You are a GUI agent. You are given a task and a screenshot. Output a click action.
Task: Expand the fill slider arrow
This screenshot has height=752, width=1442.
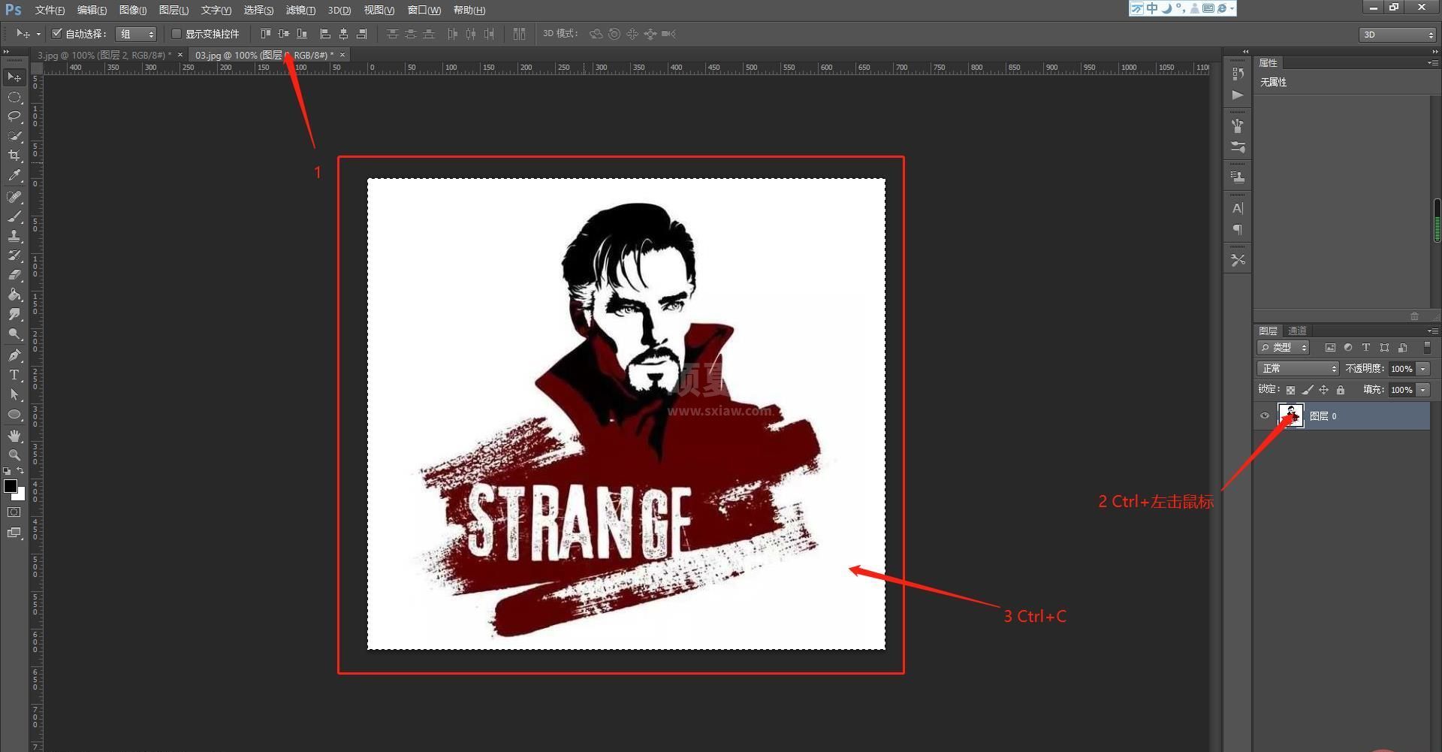[x=1423, y=390]
